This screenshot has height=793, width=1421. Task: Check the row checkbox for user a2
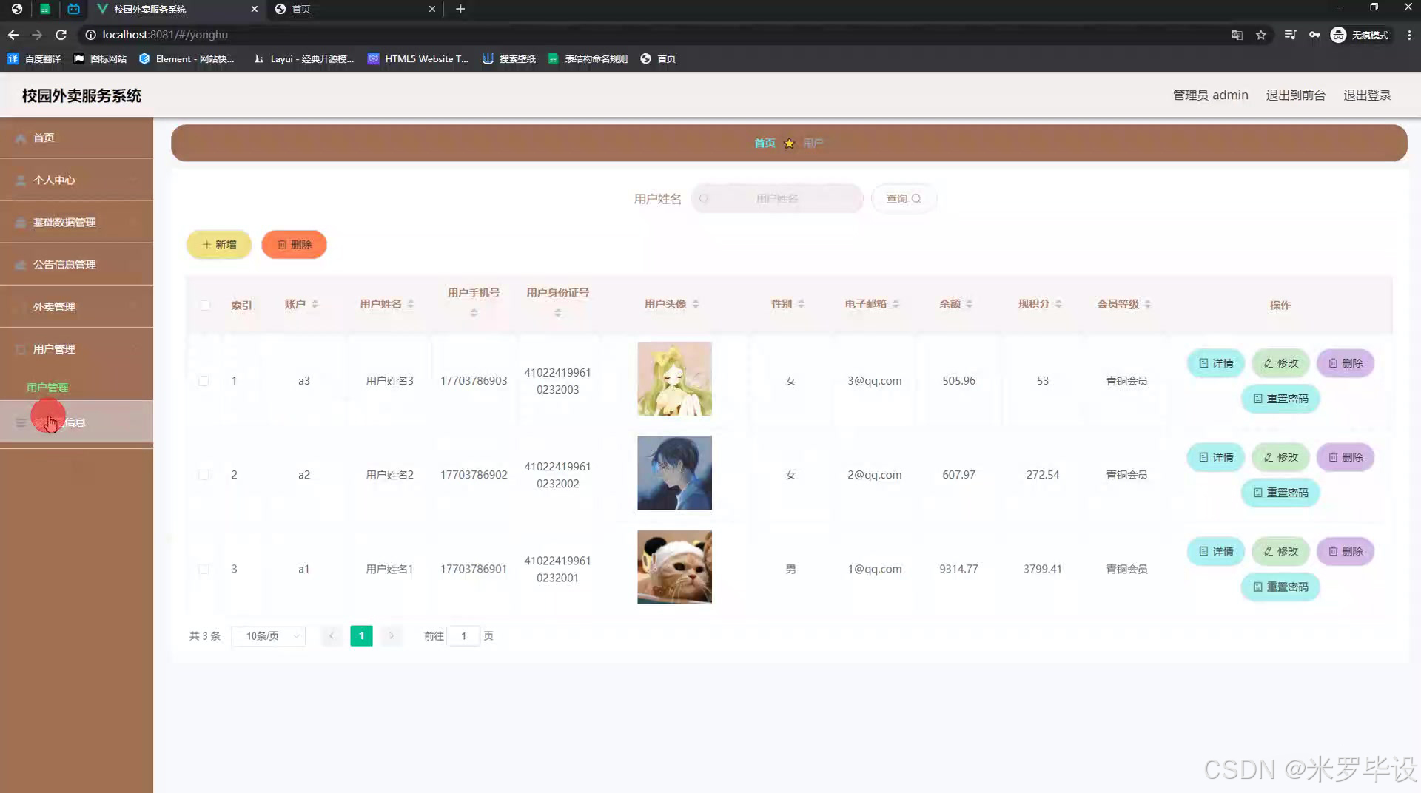205,474
